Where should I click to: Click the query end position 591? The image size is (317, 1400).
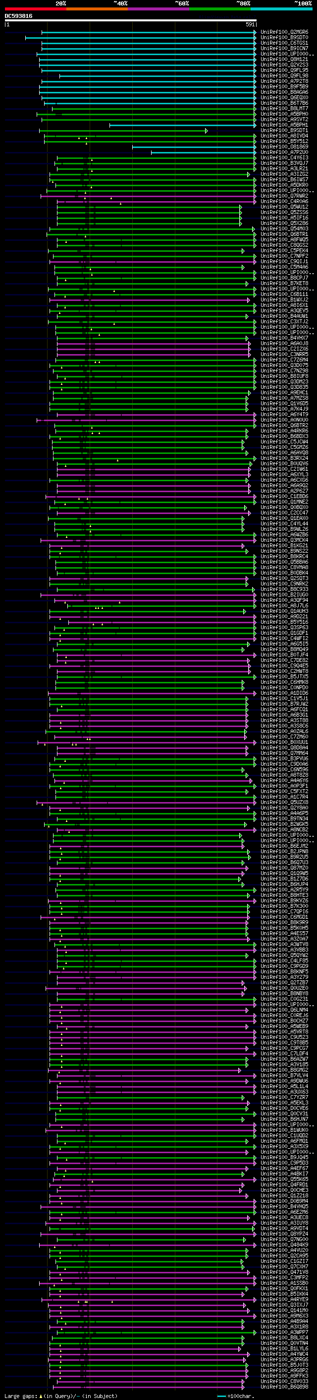tap(250, 24)
